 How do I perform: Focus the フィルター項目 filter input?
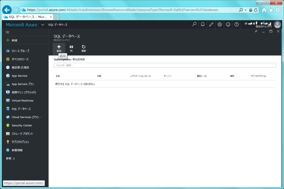[x=165, y=65]
